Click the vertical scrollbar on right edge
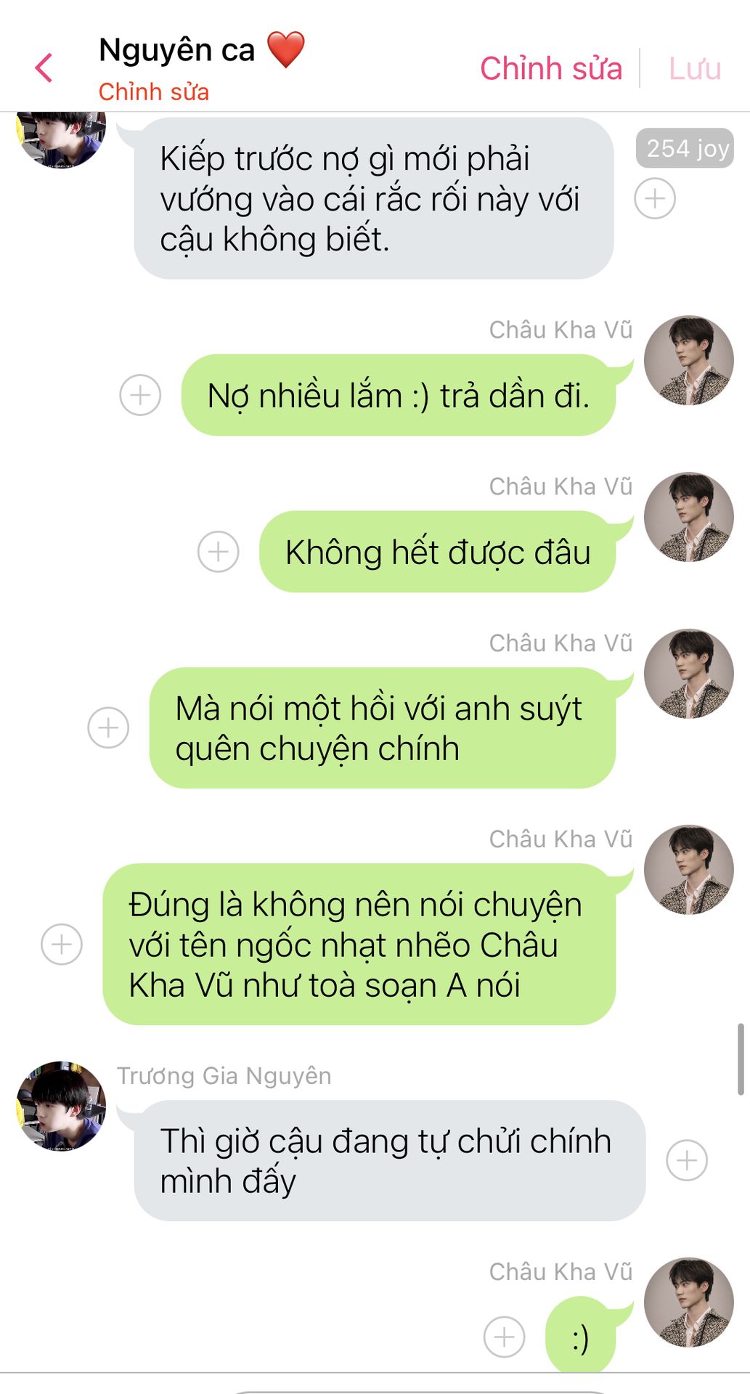750x1394 pixels. [x=741, y=1059]
